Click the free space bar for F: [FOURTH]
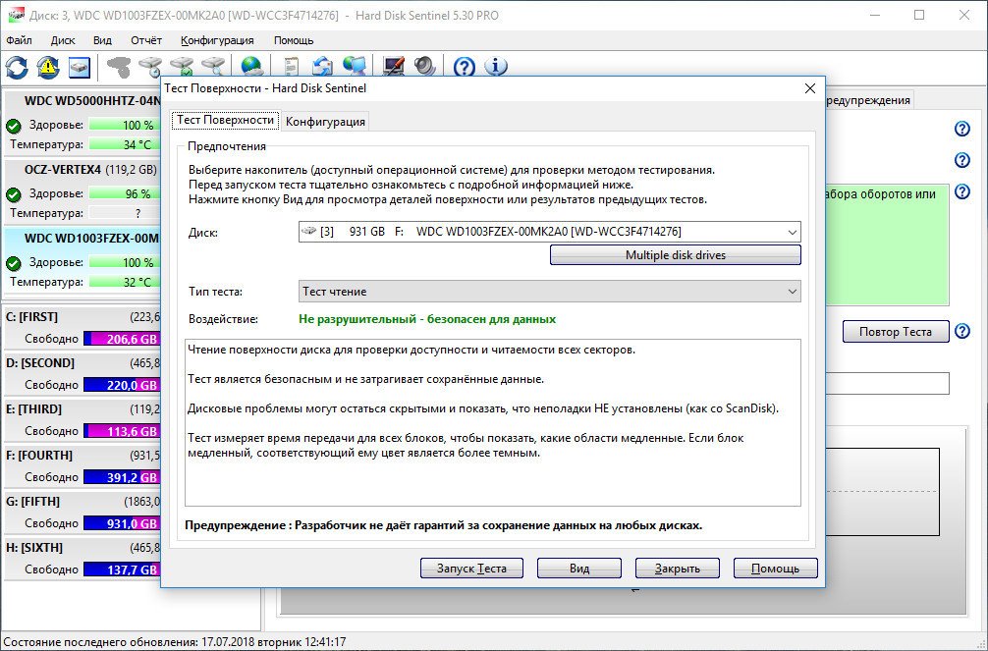988x651 pixels. [x=121, y=477]
